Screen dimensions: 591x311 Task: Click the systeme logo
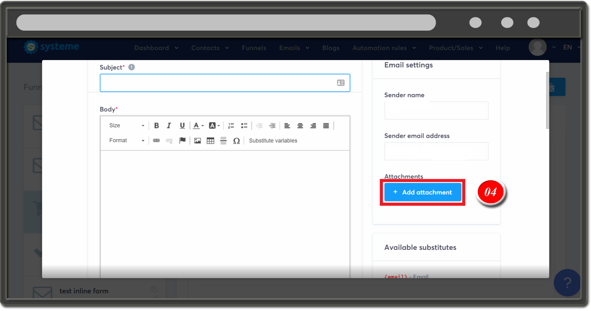click(51, 47)
